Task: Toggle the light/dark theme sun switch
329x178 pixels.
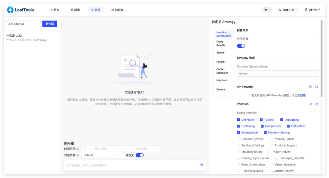Action: point(267,10)
